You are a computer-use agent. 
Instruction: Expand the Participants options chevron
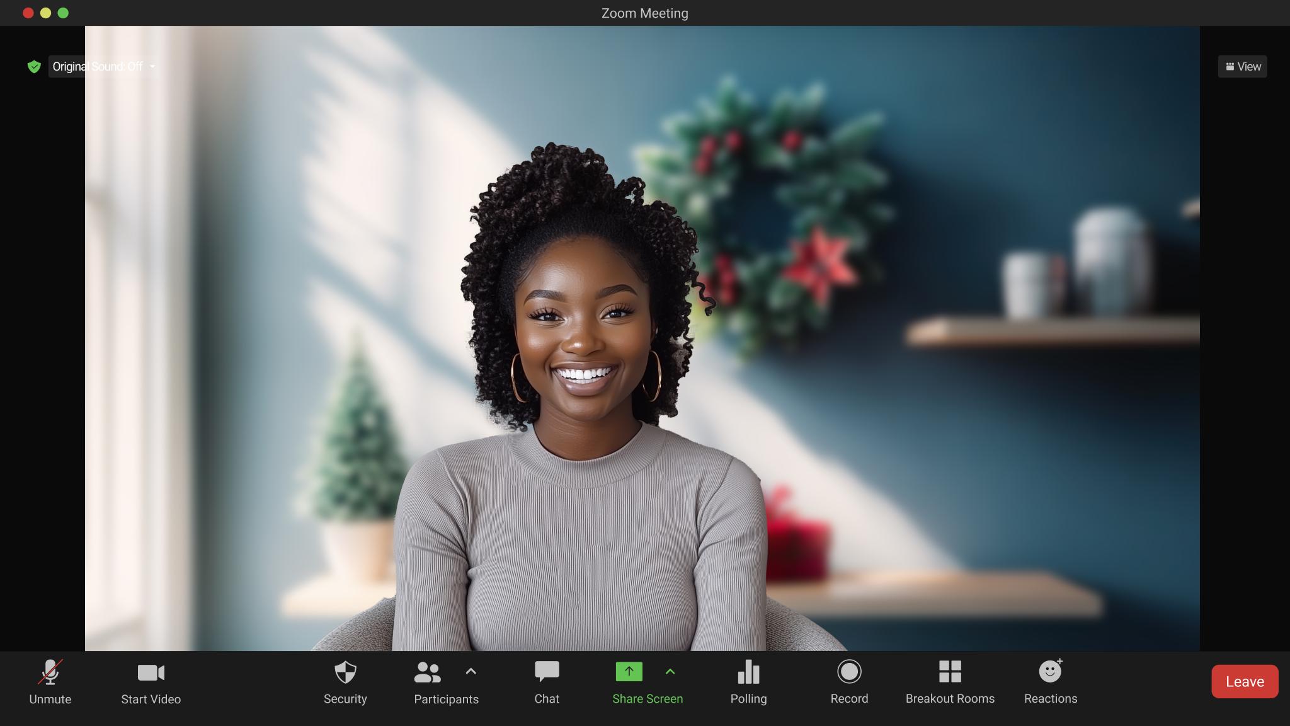click(471, 672)
